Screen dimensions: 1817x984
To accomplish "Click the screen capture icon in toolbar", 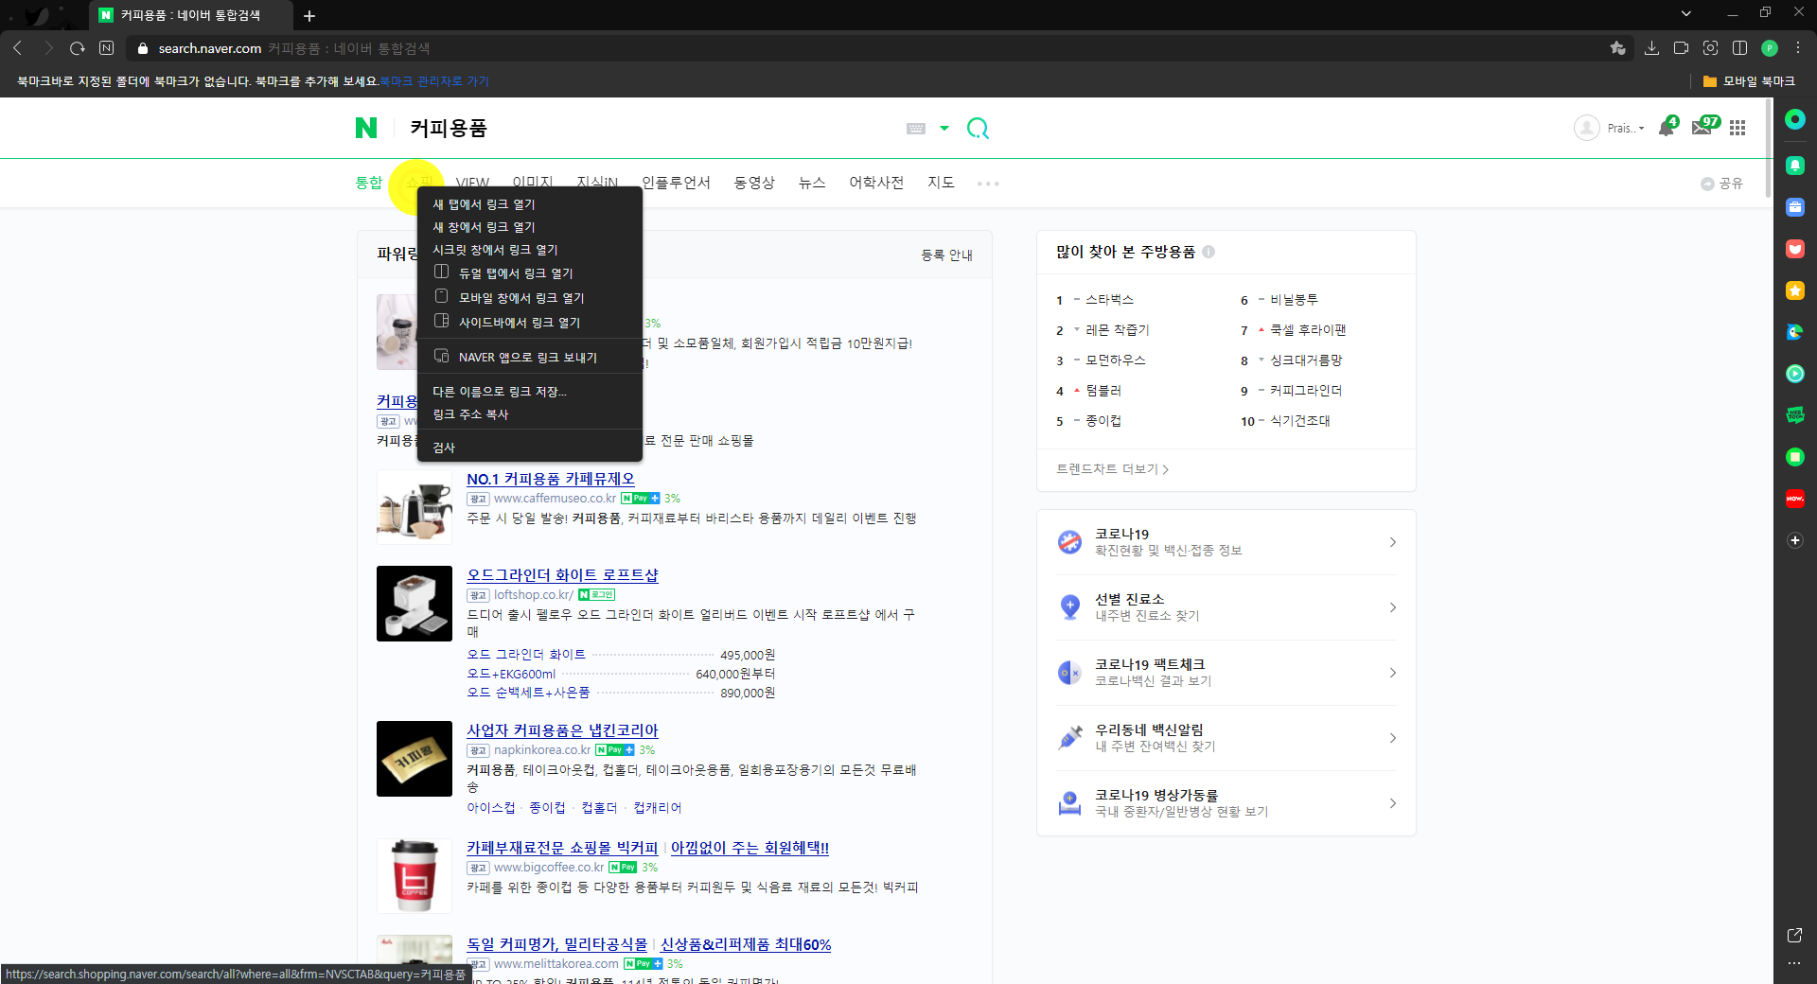I will [1711, 48].
